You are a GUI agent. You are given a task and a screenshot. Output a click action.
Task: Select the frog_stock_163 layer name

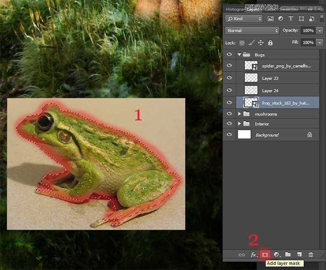(x=285, y=103)
